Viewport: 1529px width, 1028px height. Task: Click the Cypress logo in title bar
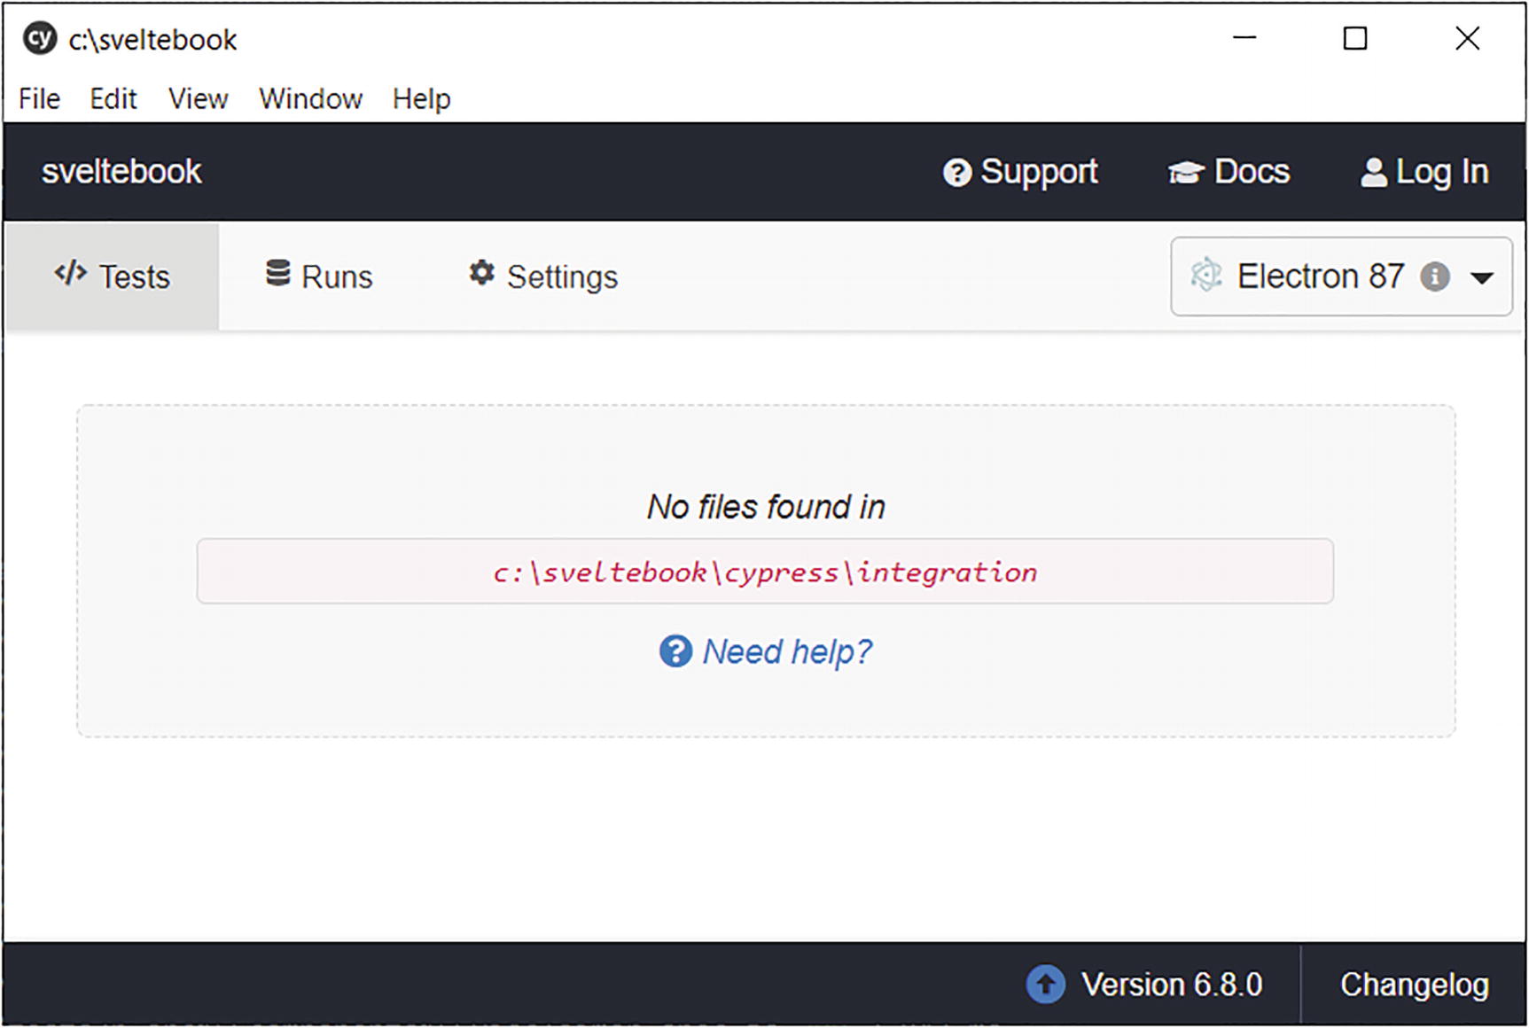[39, 39]
